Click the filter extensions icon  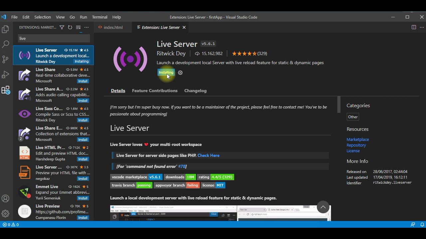point(62,28)
